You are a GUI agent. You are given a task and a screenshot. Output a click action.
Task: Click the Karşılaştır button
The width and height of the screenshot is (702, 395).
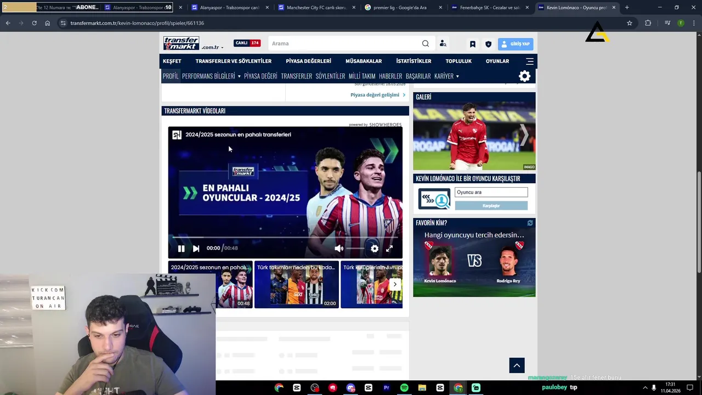coord(491,206)
